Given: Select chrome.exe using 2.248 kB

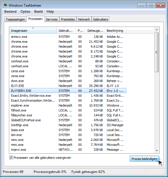Looking at the screenshot, I should point(68,56).
